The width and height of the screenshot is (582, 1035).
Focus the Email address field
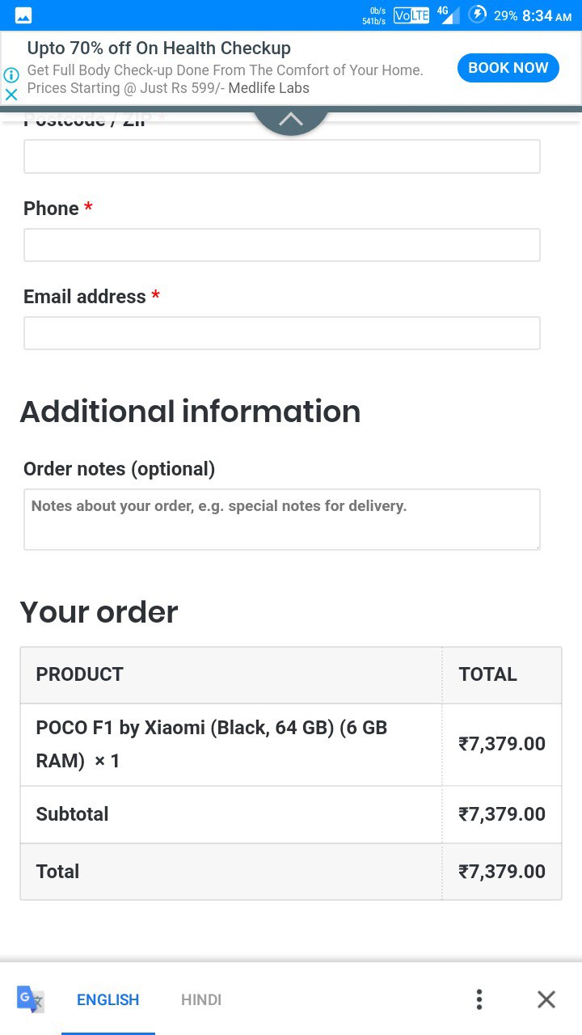pyautogui.click(x=282, y=332)
